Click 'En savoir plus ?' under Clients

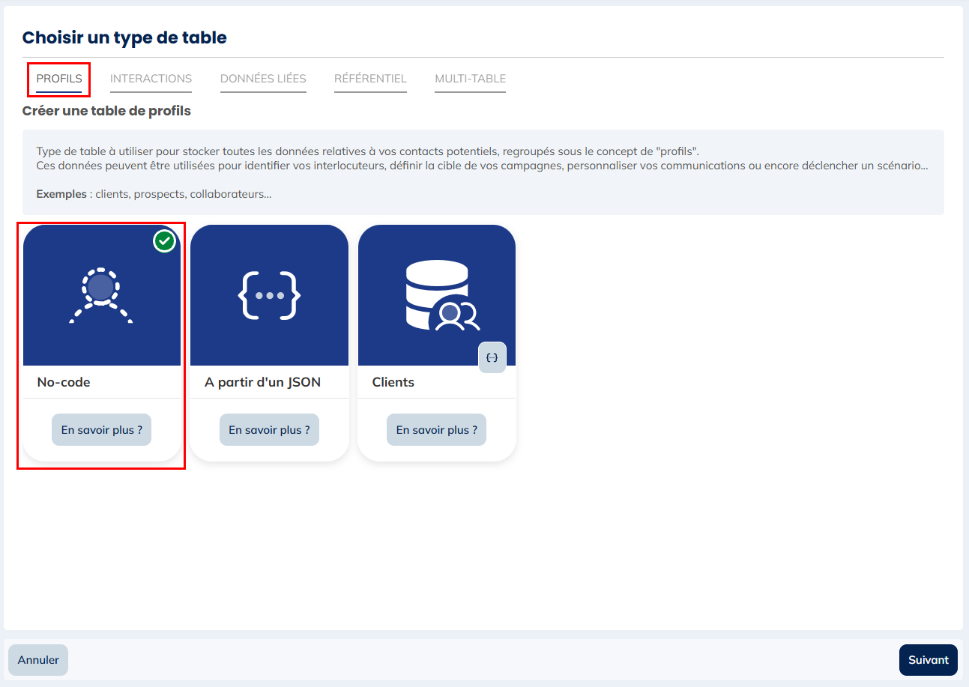[436, 430]
